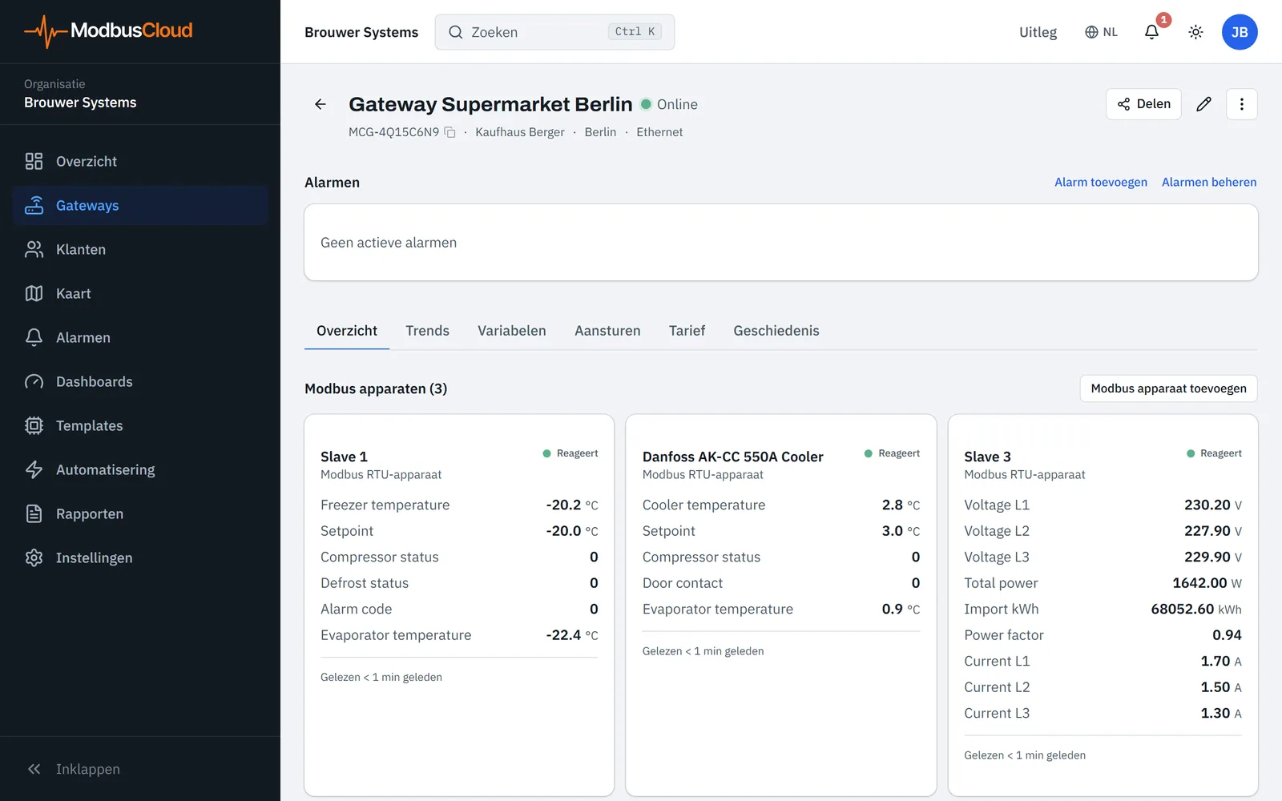Select Freezer temperature value -20.2
The height and width of the screenshot is (801, 1282).
[x=563, y=505]
